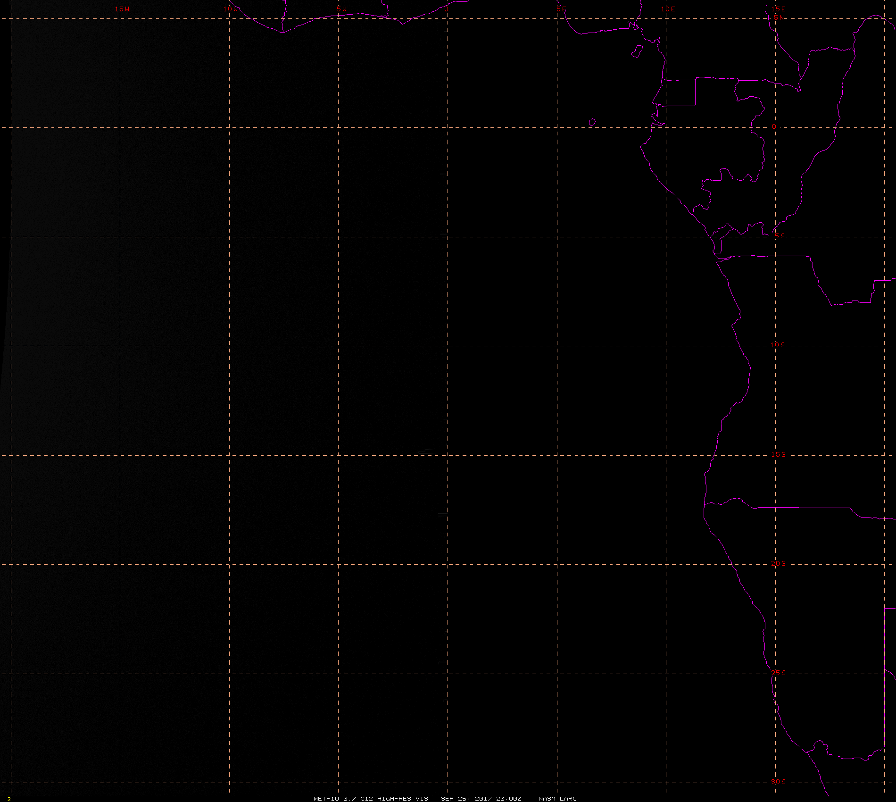Select the 10W longitude label
The height and width of the screenshot is (802, 896).
[231, 9]
